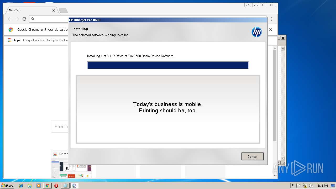Viewport: 336px width, 189px height.
Task: Close the background window behind the installer
Action: [283, 38]
